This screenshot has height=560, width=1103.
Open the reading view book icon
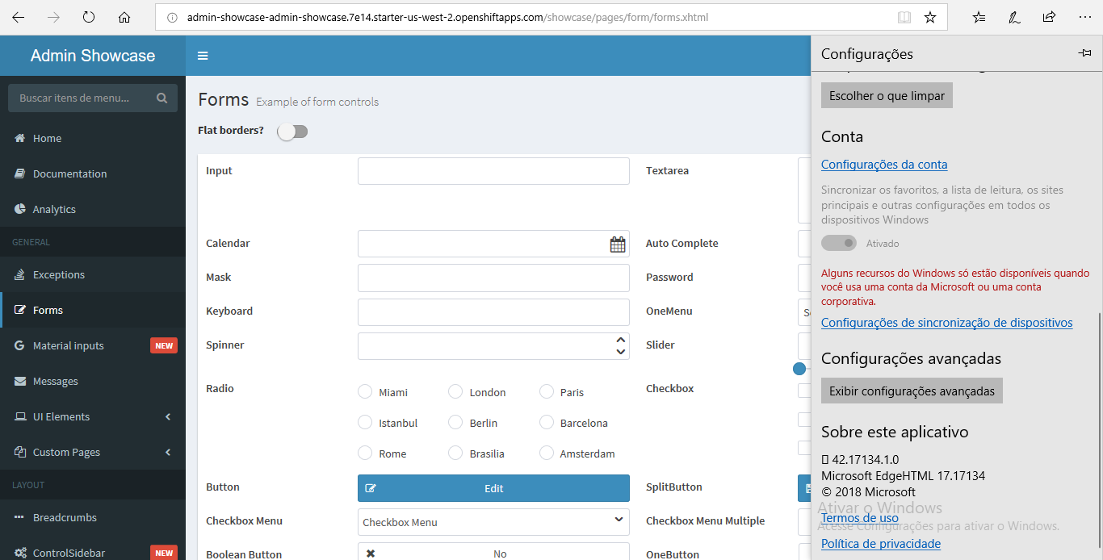[x=904, y=17]
